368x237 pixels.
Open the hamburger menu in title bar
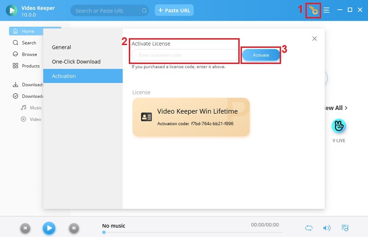(x=327, y=10)
